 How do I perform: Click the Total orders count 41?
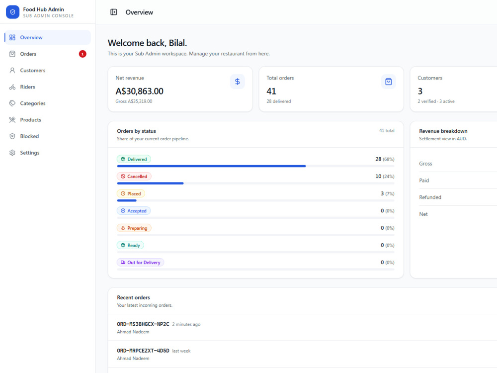[271, 92]
